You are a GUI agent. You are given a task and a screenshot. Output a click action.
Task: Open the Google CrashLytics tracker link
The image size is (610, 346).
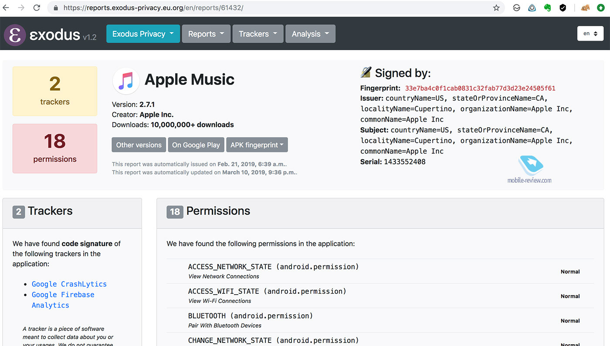69,284
